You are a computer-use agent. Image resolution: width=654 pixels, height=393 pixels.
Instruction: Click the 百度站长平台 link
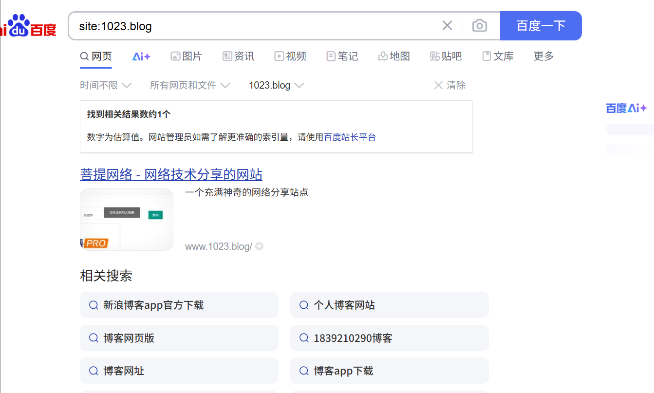pyautogui.click(x=350, y=137)
